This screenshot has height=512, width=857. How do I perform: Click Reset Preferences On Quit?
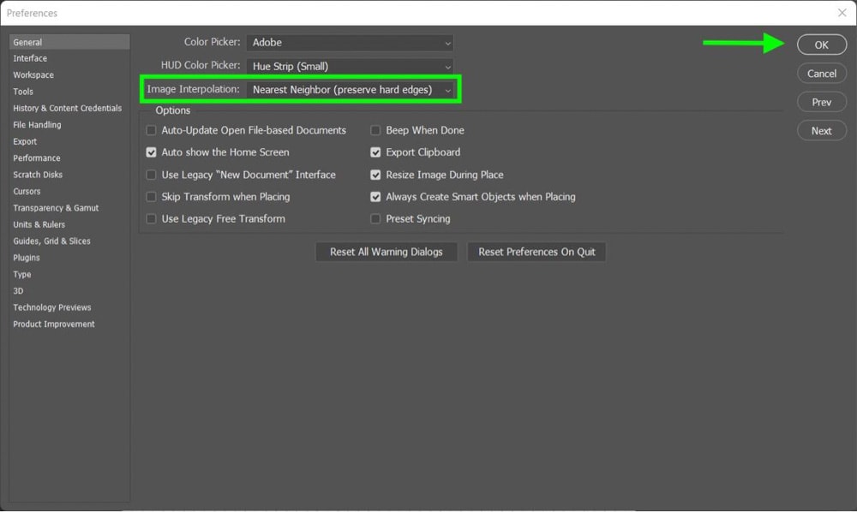click(x=536, y=252)
